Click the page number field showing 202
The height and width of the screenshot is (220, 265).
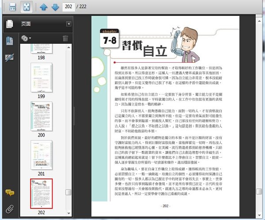click(x=68, y=7)
